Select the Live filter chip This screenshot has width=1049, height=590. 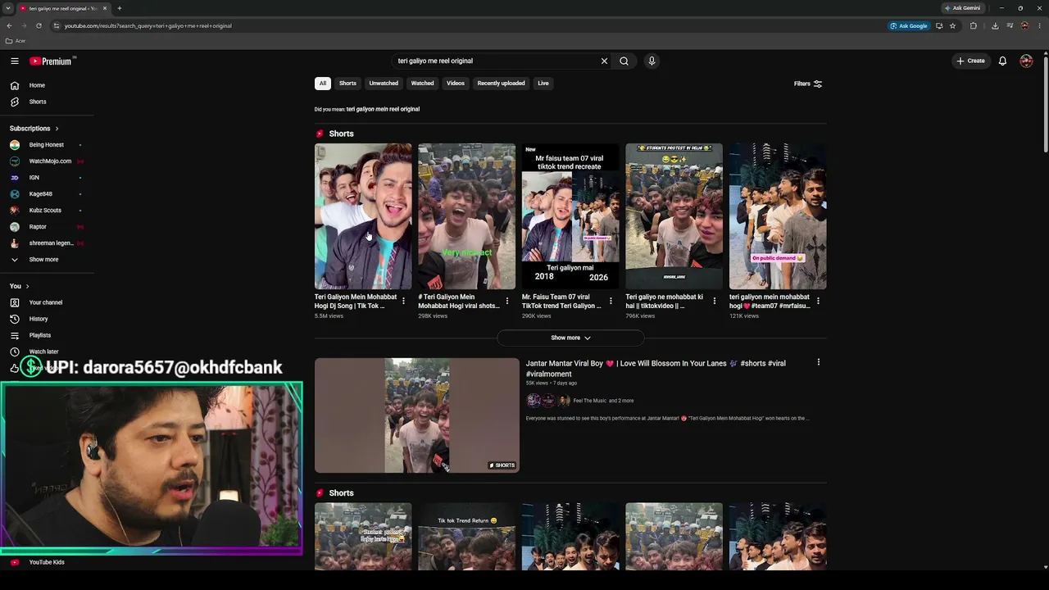pyautogui.click(x=543, y=83)
